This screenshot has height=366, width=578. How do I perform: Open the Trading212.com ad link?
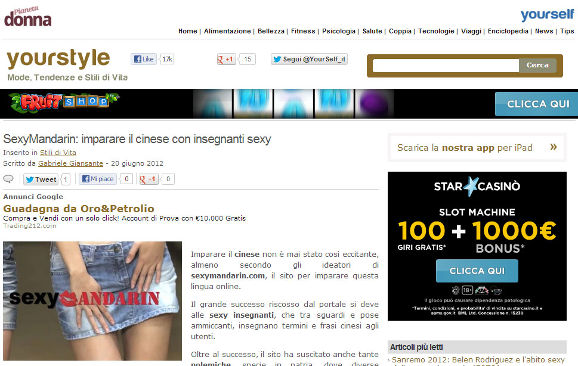click(x=30, y=226)
